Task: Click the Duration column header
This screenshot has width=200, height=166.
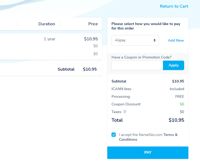Action: coord(47,24)
